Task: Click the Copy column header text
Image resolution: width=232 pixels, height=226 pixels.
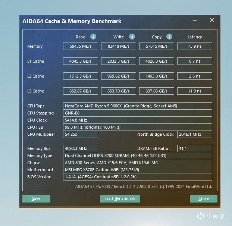Action: click(157, 37)
